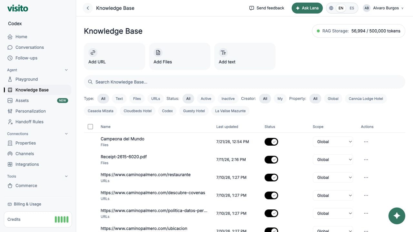Click the Playground flask icon
The width and height of the screenshot is (413, 232).
10,79
